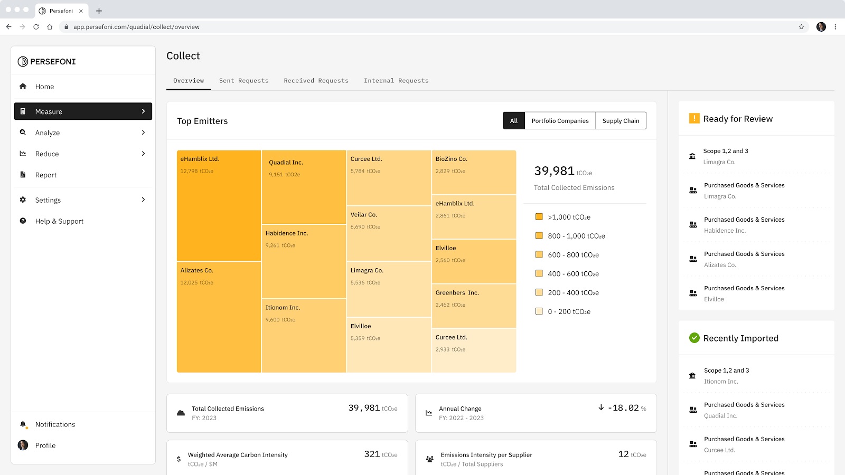
Task: Click the Reduce chart icon
Action: [23, 154]
